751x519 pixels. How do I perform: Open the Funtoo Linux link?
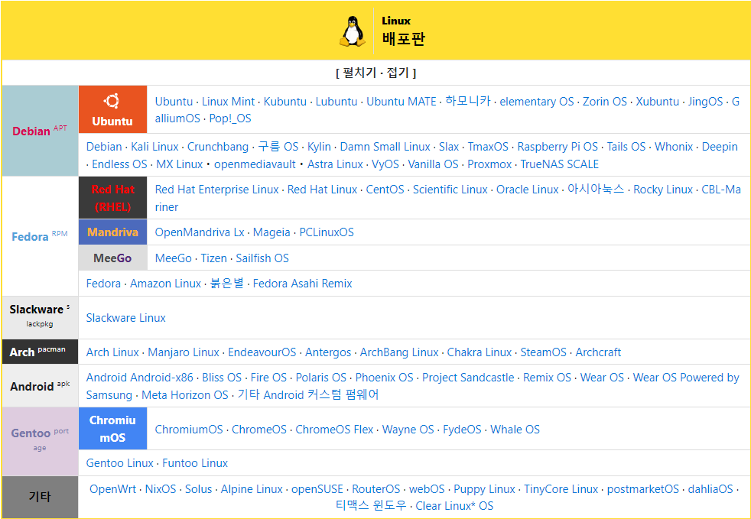(x=195, y=463)
